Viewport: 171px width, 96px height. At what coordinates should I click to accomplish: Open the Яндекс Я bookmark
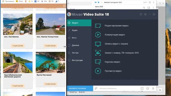(x=26, y=1)
